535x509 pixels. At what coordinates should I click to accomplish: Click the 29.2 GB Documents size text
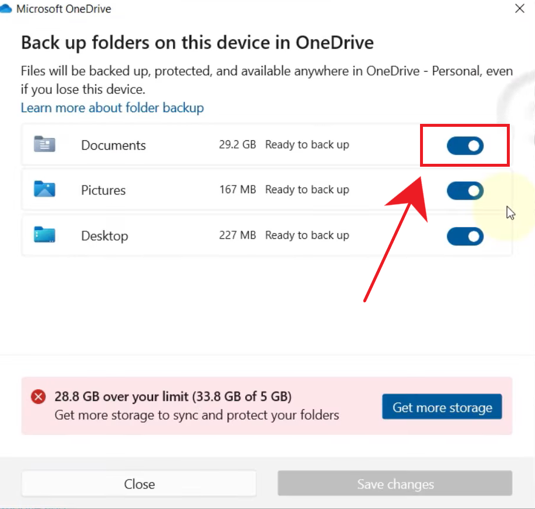click(237, 144)
